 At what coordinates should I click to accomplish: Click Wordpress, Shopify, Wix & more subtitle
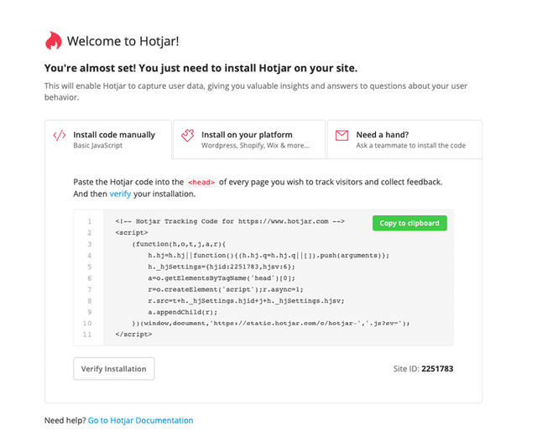pos(255,145)
